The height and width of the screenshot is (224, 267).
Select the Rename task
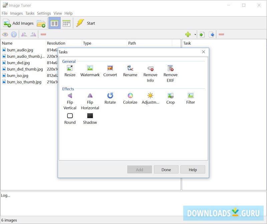point(130,71)
